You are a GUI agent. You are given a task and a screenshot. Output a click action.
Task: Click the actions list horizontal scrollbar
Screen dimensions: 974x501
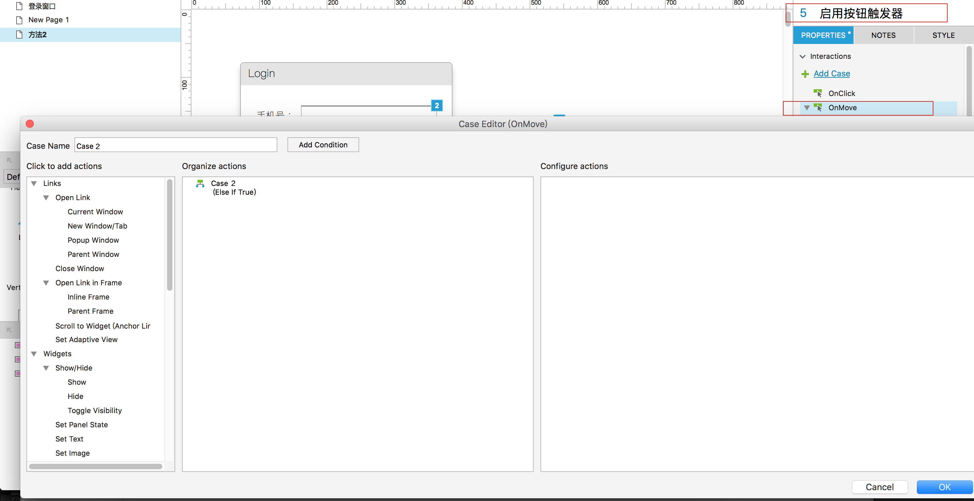coord(96,467)
